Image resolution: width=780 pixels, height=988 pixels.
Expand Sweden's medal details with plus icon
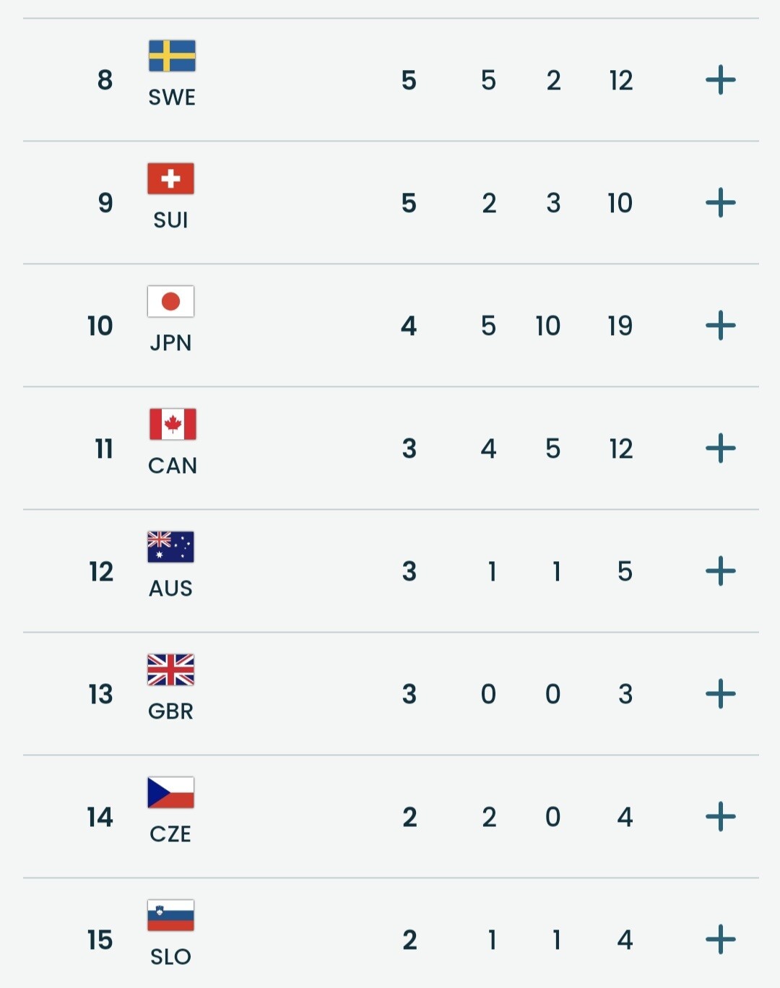[x=720, y=79]
